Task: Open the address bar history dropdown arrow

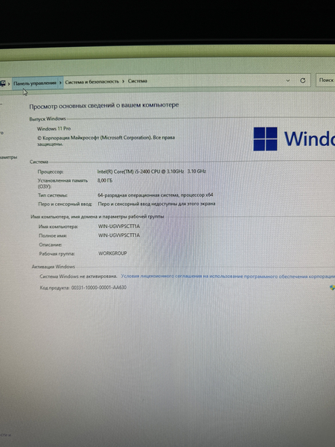Action: pyautogui.click(x=287, y=80)
